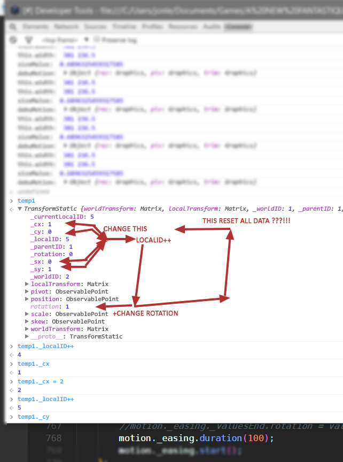Select the _cy: 0 property
This screenshot has height=462, width=343.
point(41,232)
